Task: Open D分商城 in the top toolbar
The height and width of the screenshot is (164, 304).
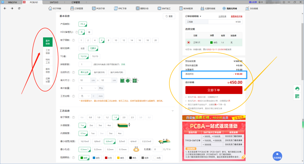Action: pos(252,8)
